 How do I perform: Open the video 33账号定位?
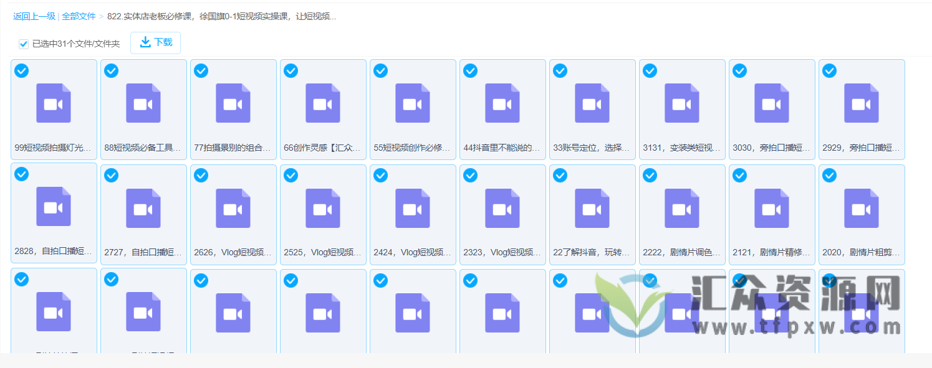coord(592,103)
